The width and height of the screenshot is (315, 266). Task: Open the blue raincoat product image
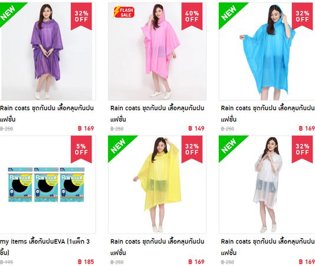pos(267,51)
